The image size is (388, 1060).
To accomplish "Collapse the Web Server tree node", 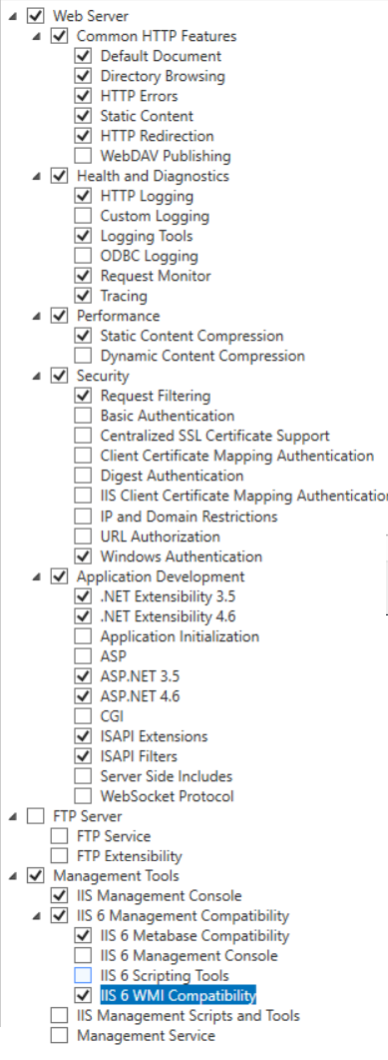I will [x=13, y=16].
